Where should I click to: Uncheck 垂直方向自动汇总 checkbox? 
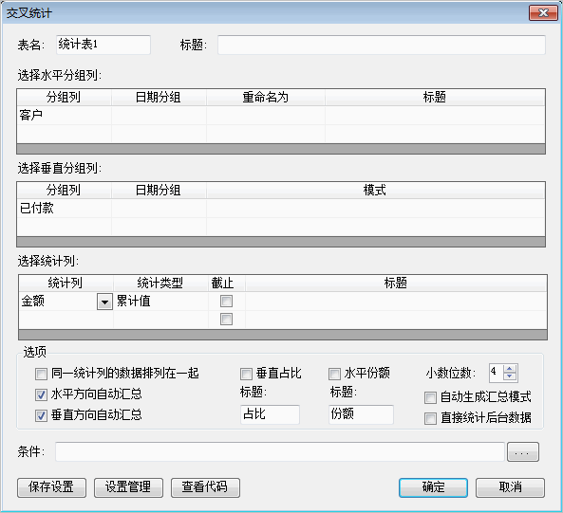41,415
